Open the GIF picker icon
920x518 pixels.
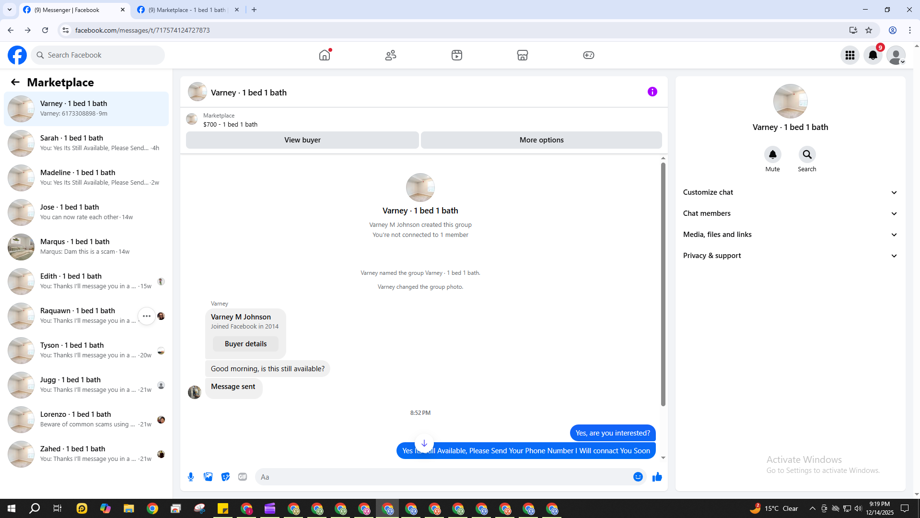click(243, 477)
